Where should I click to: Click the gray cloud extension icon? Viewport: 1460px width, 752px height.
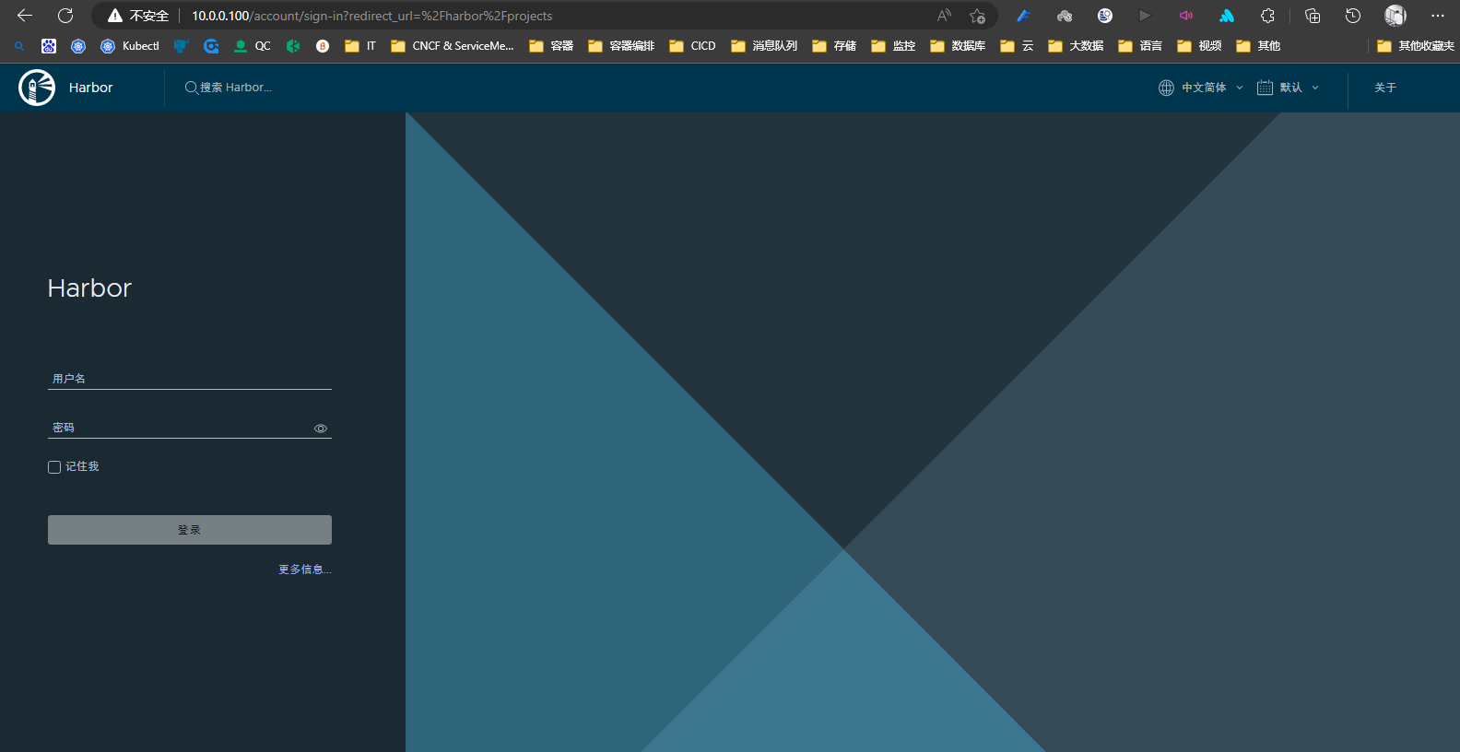(x=1065, y=16)
